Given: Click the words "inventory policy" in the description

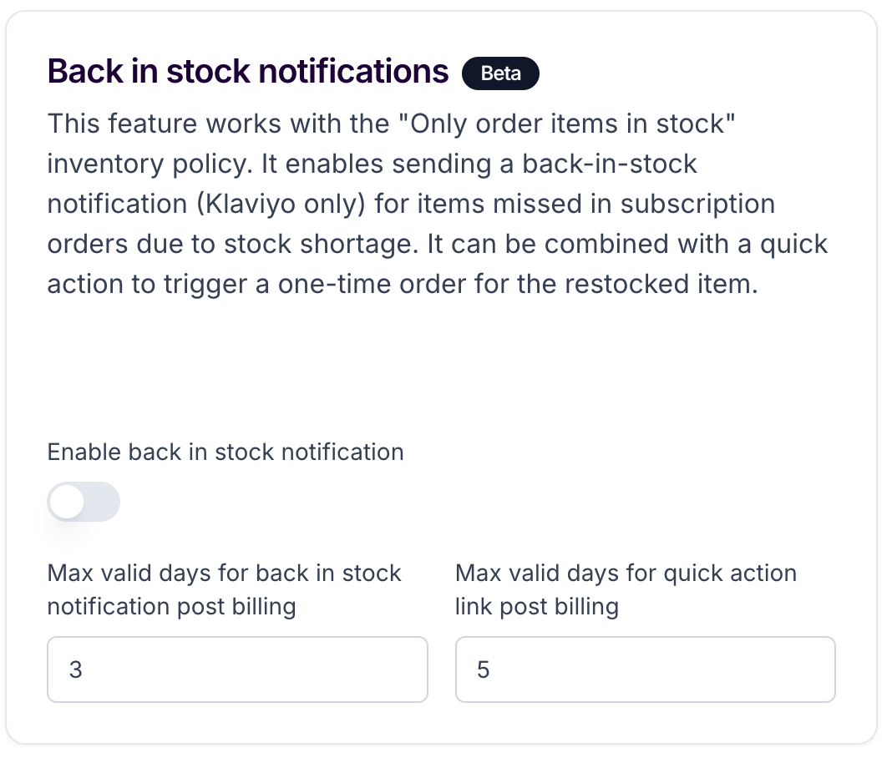Looking at the screenshot, I should [x=150, y=164].
